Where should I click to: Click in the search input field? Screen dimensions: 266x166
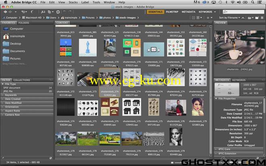pos(243,12)
